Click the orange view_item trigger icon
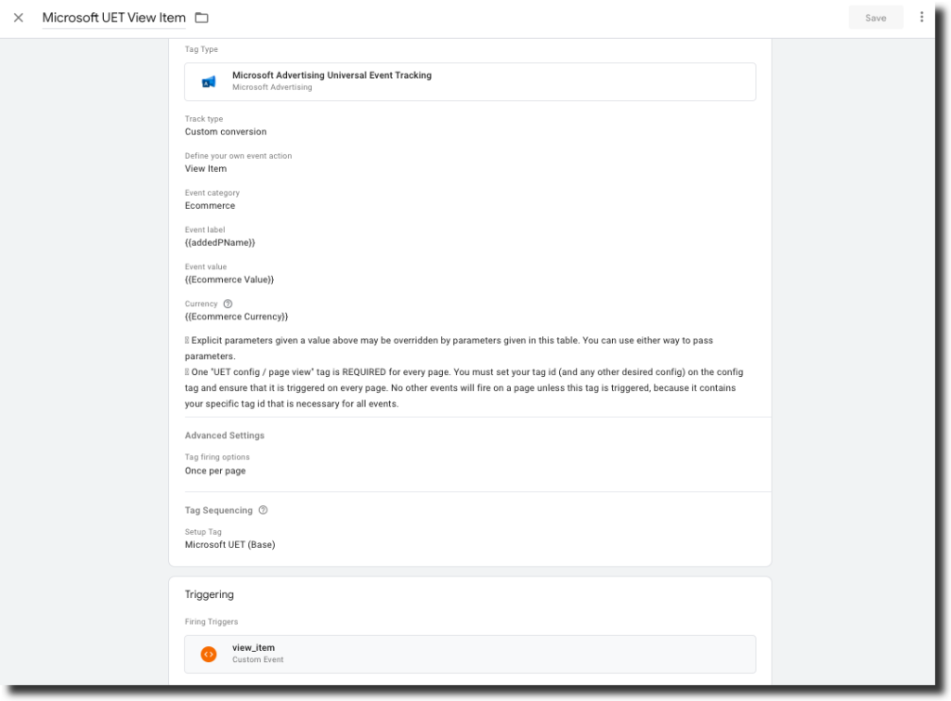 click(209, 654)
